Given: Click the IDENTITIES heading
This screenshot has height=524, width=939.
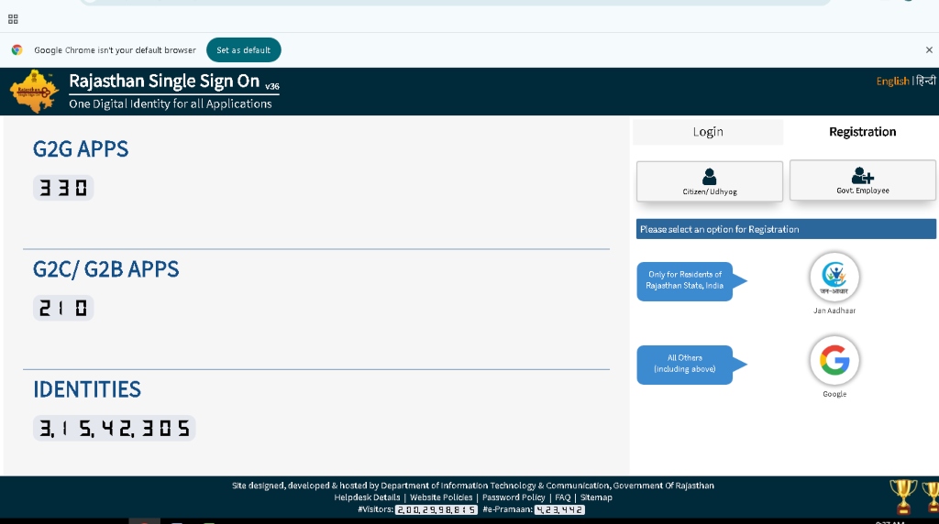Looking at the screenshot, I should coord(87,389).
